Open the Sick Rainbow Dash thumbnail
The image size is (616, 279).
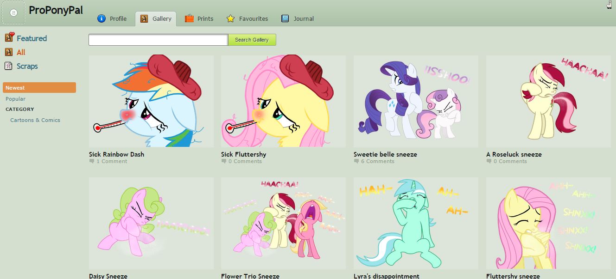pos(151,101)
